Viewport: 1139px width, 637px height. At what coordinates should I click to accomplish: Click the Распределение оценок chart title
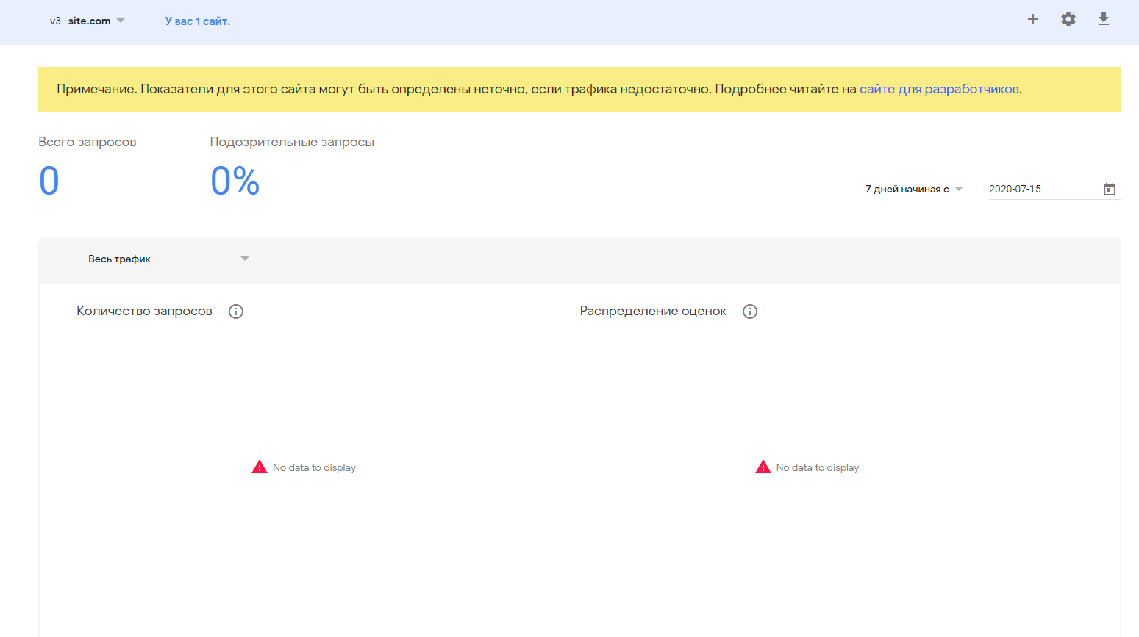653,312
